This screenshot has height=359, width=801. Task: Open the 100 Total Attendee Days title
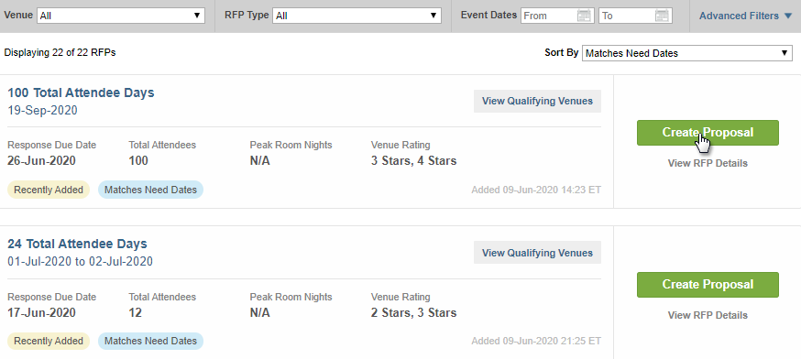coord(81,92)
